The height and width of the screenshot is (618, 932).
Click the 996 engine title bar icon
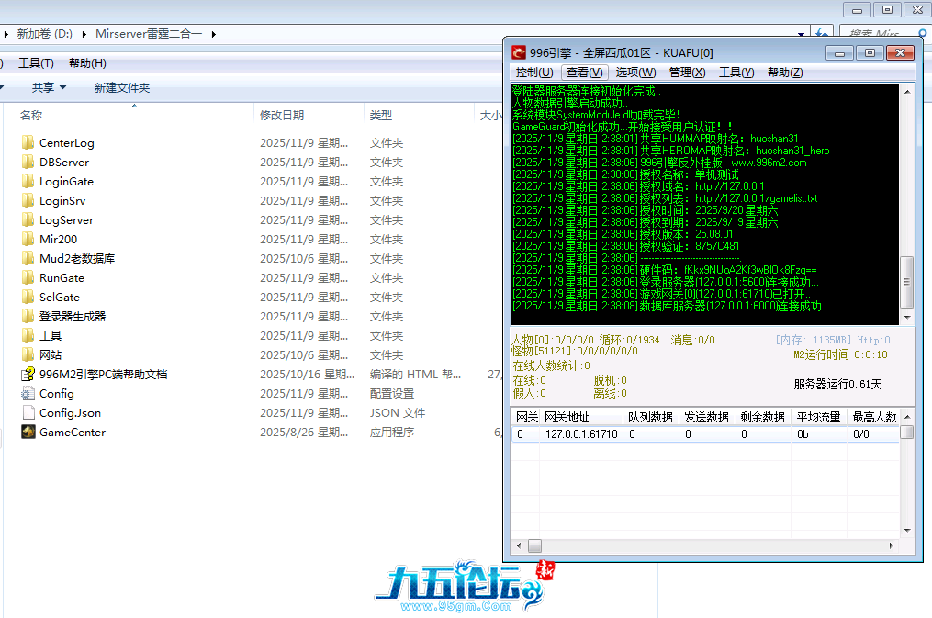519,52
